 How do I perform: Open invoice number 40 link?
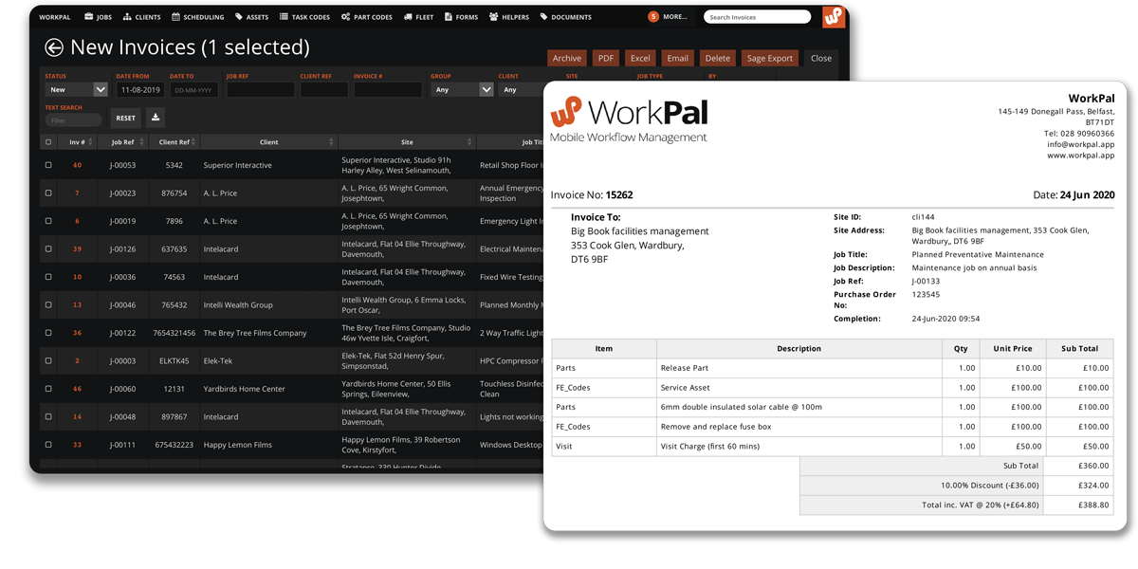pos(78,165)
